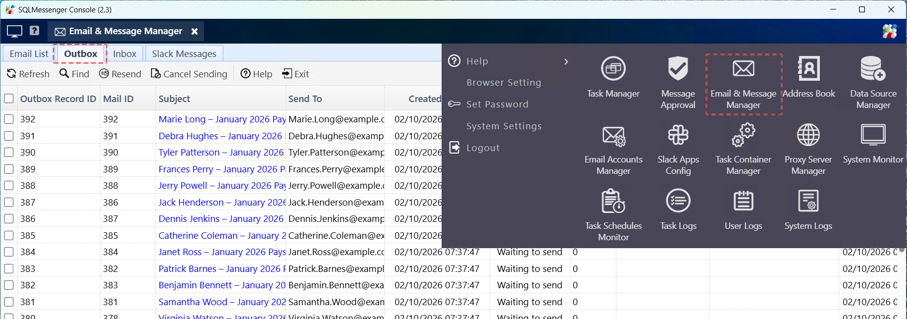Open Email & Message Manager envelope icon
Viewport: 907px width, 319px height.
[743, 69]
